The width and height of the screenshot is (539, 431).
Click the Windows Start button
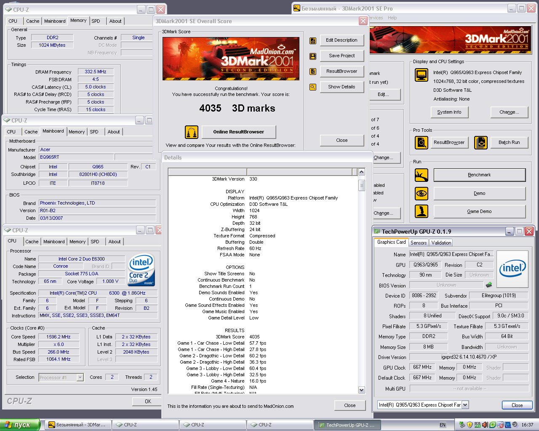pyautogui.click(x=20, y=425)
